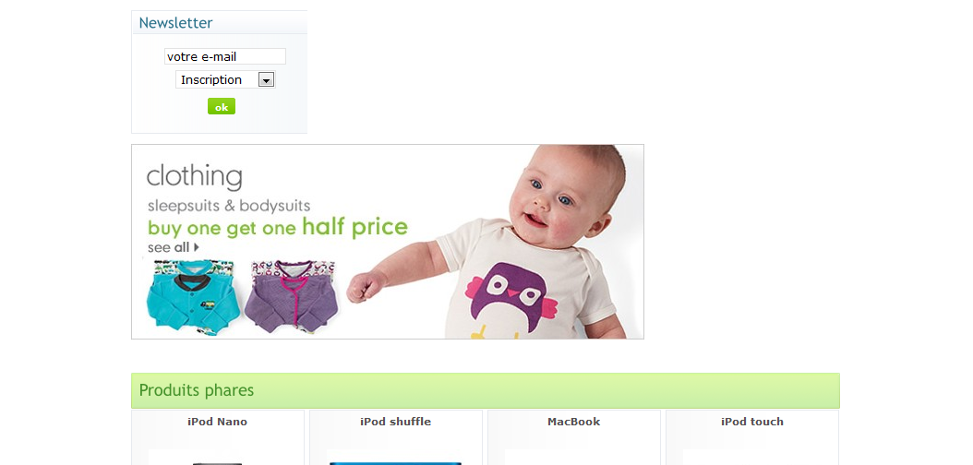The width and height of the screenshot is (973, 465).
Task: Focus the votre e-mail field
Action: click(x=224, y=56)
